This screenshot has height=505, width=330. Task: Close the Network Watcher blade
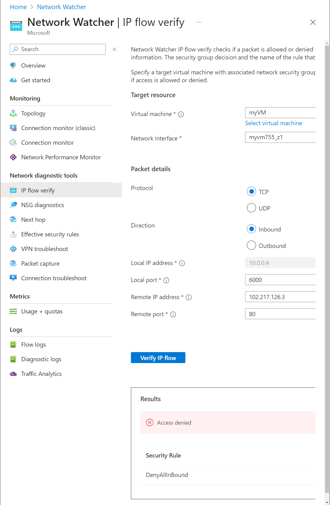click(313, 22)
